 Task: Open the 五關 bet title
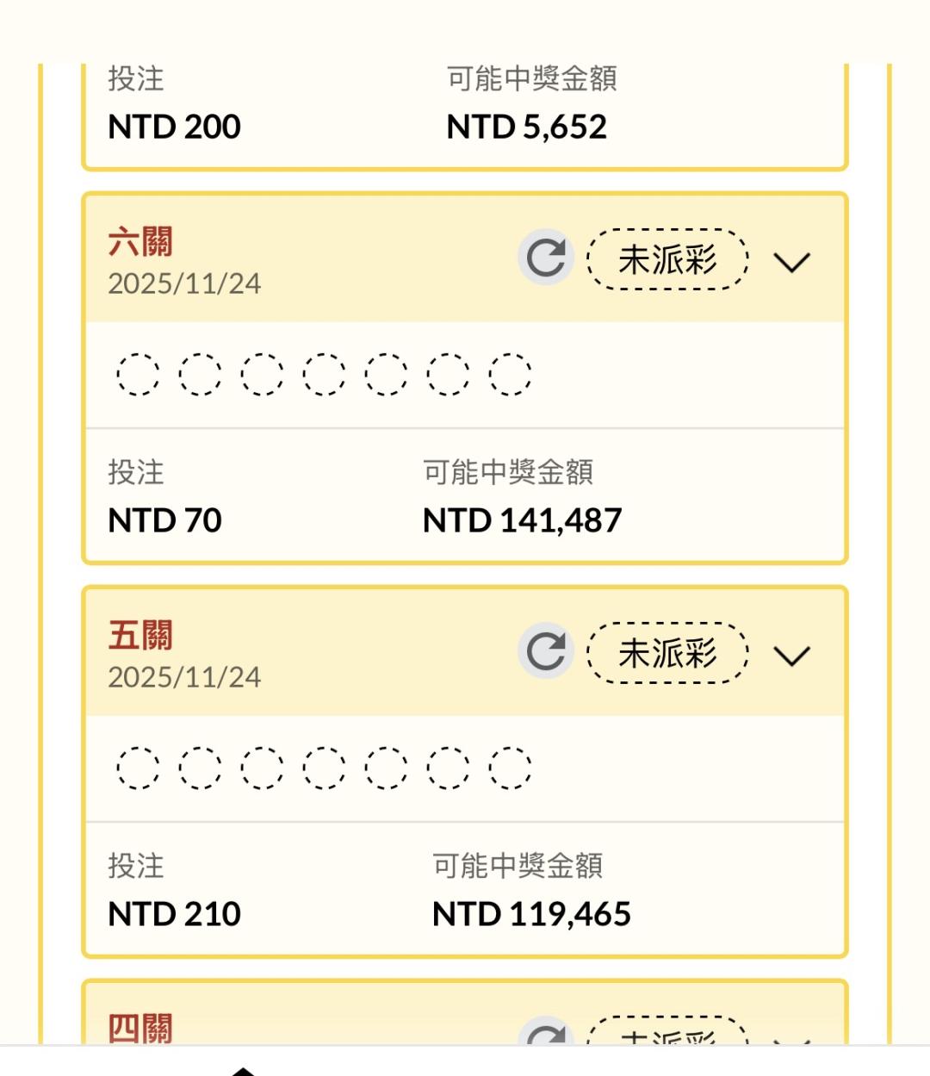[x=140, y=636]
